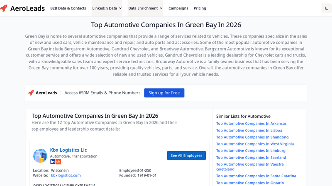Viewport: 332px width, 186px height.
Task: Open B2B Data & Contacts menu item
Action: click(x=68, y=8)
